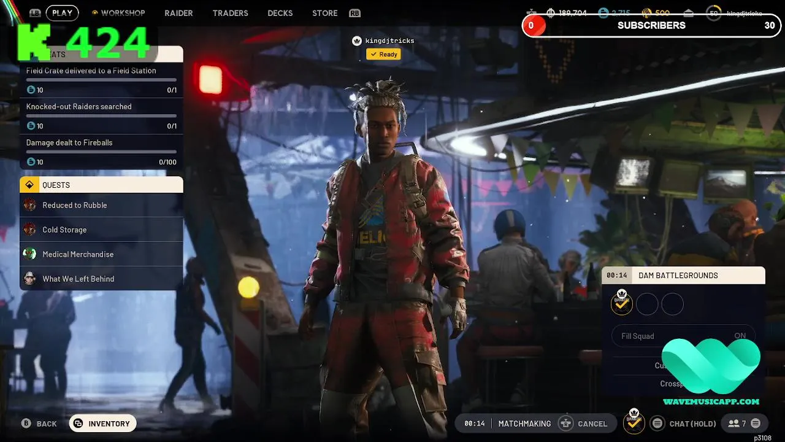Click the first squad slot with player emblem

click(x=622, y=303)
